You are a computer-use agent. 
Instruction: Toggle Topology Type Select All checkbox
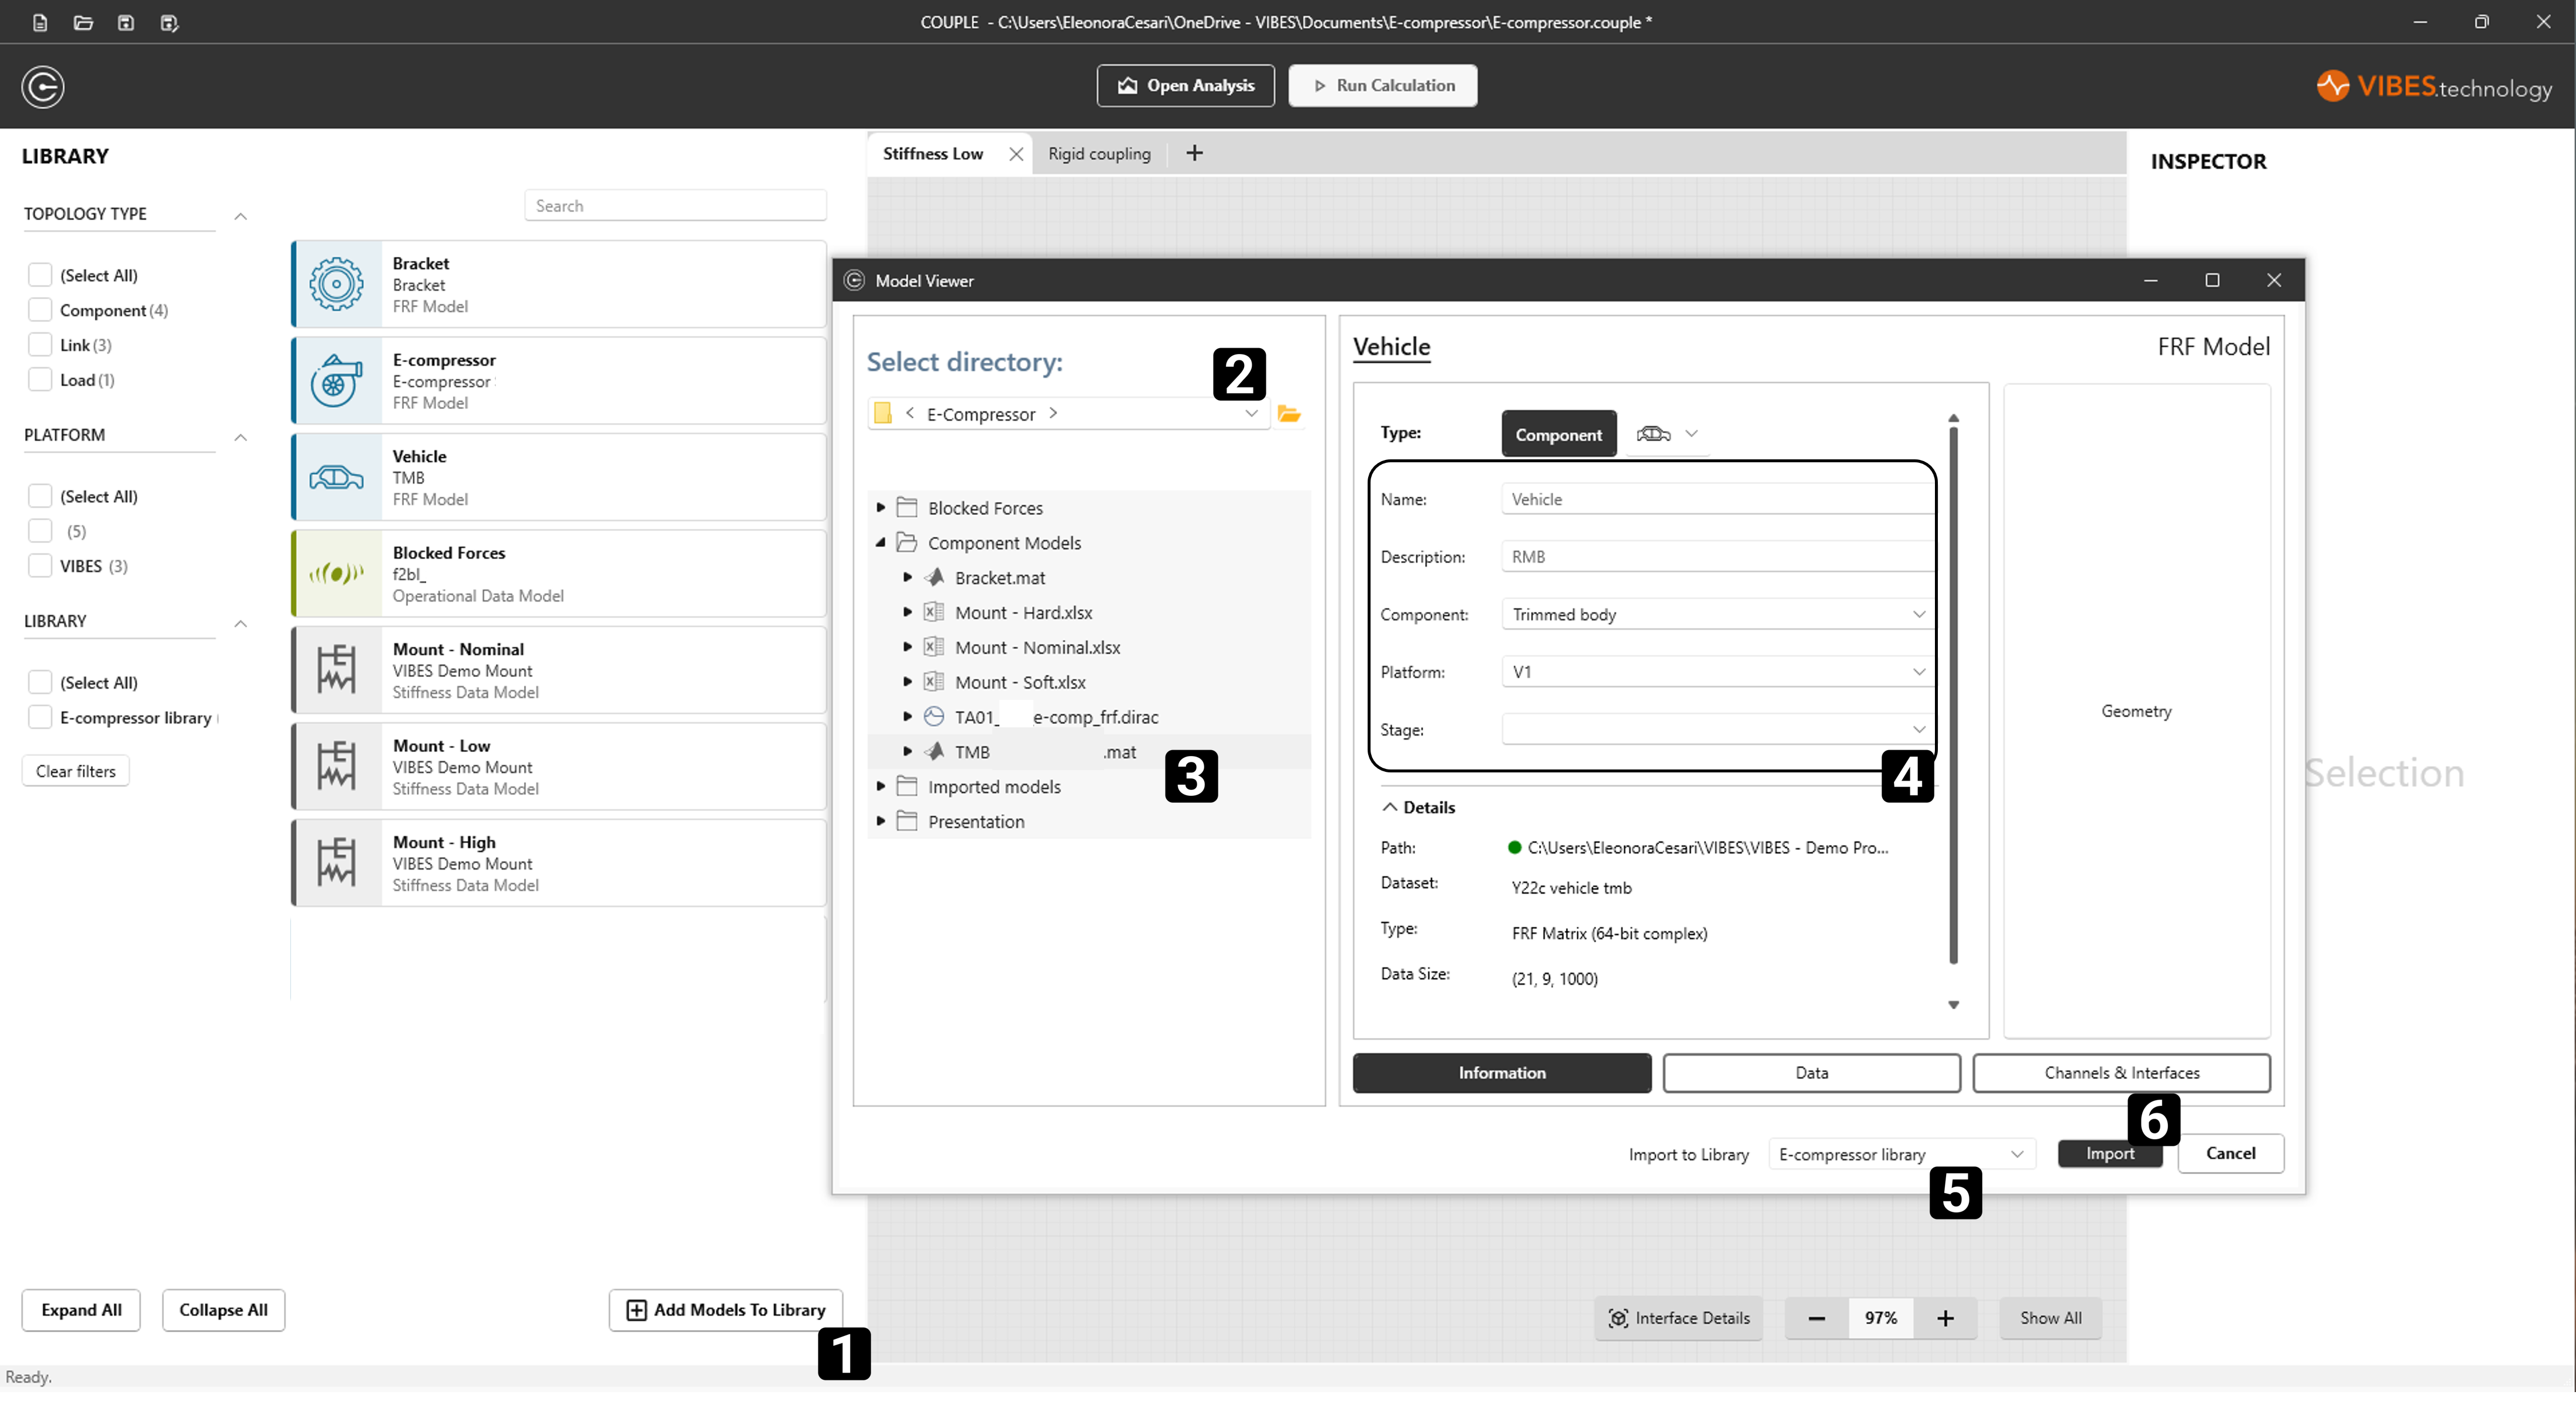[x=40, y=275]
